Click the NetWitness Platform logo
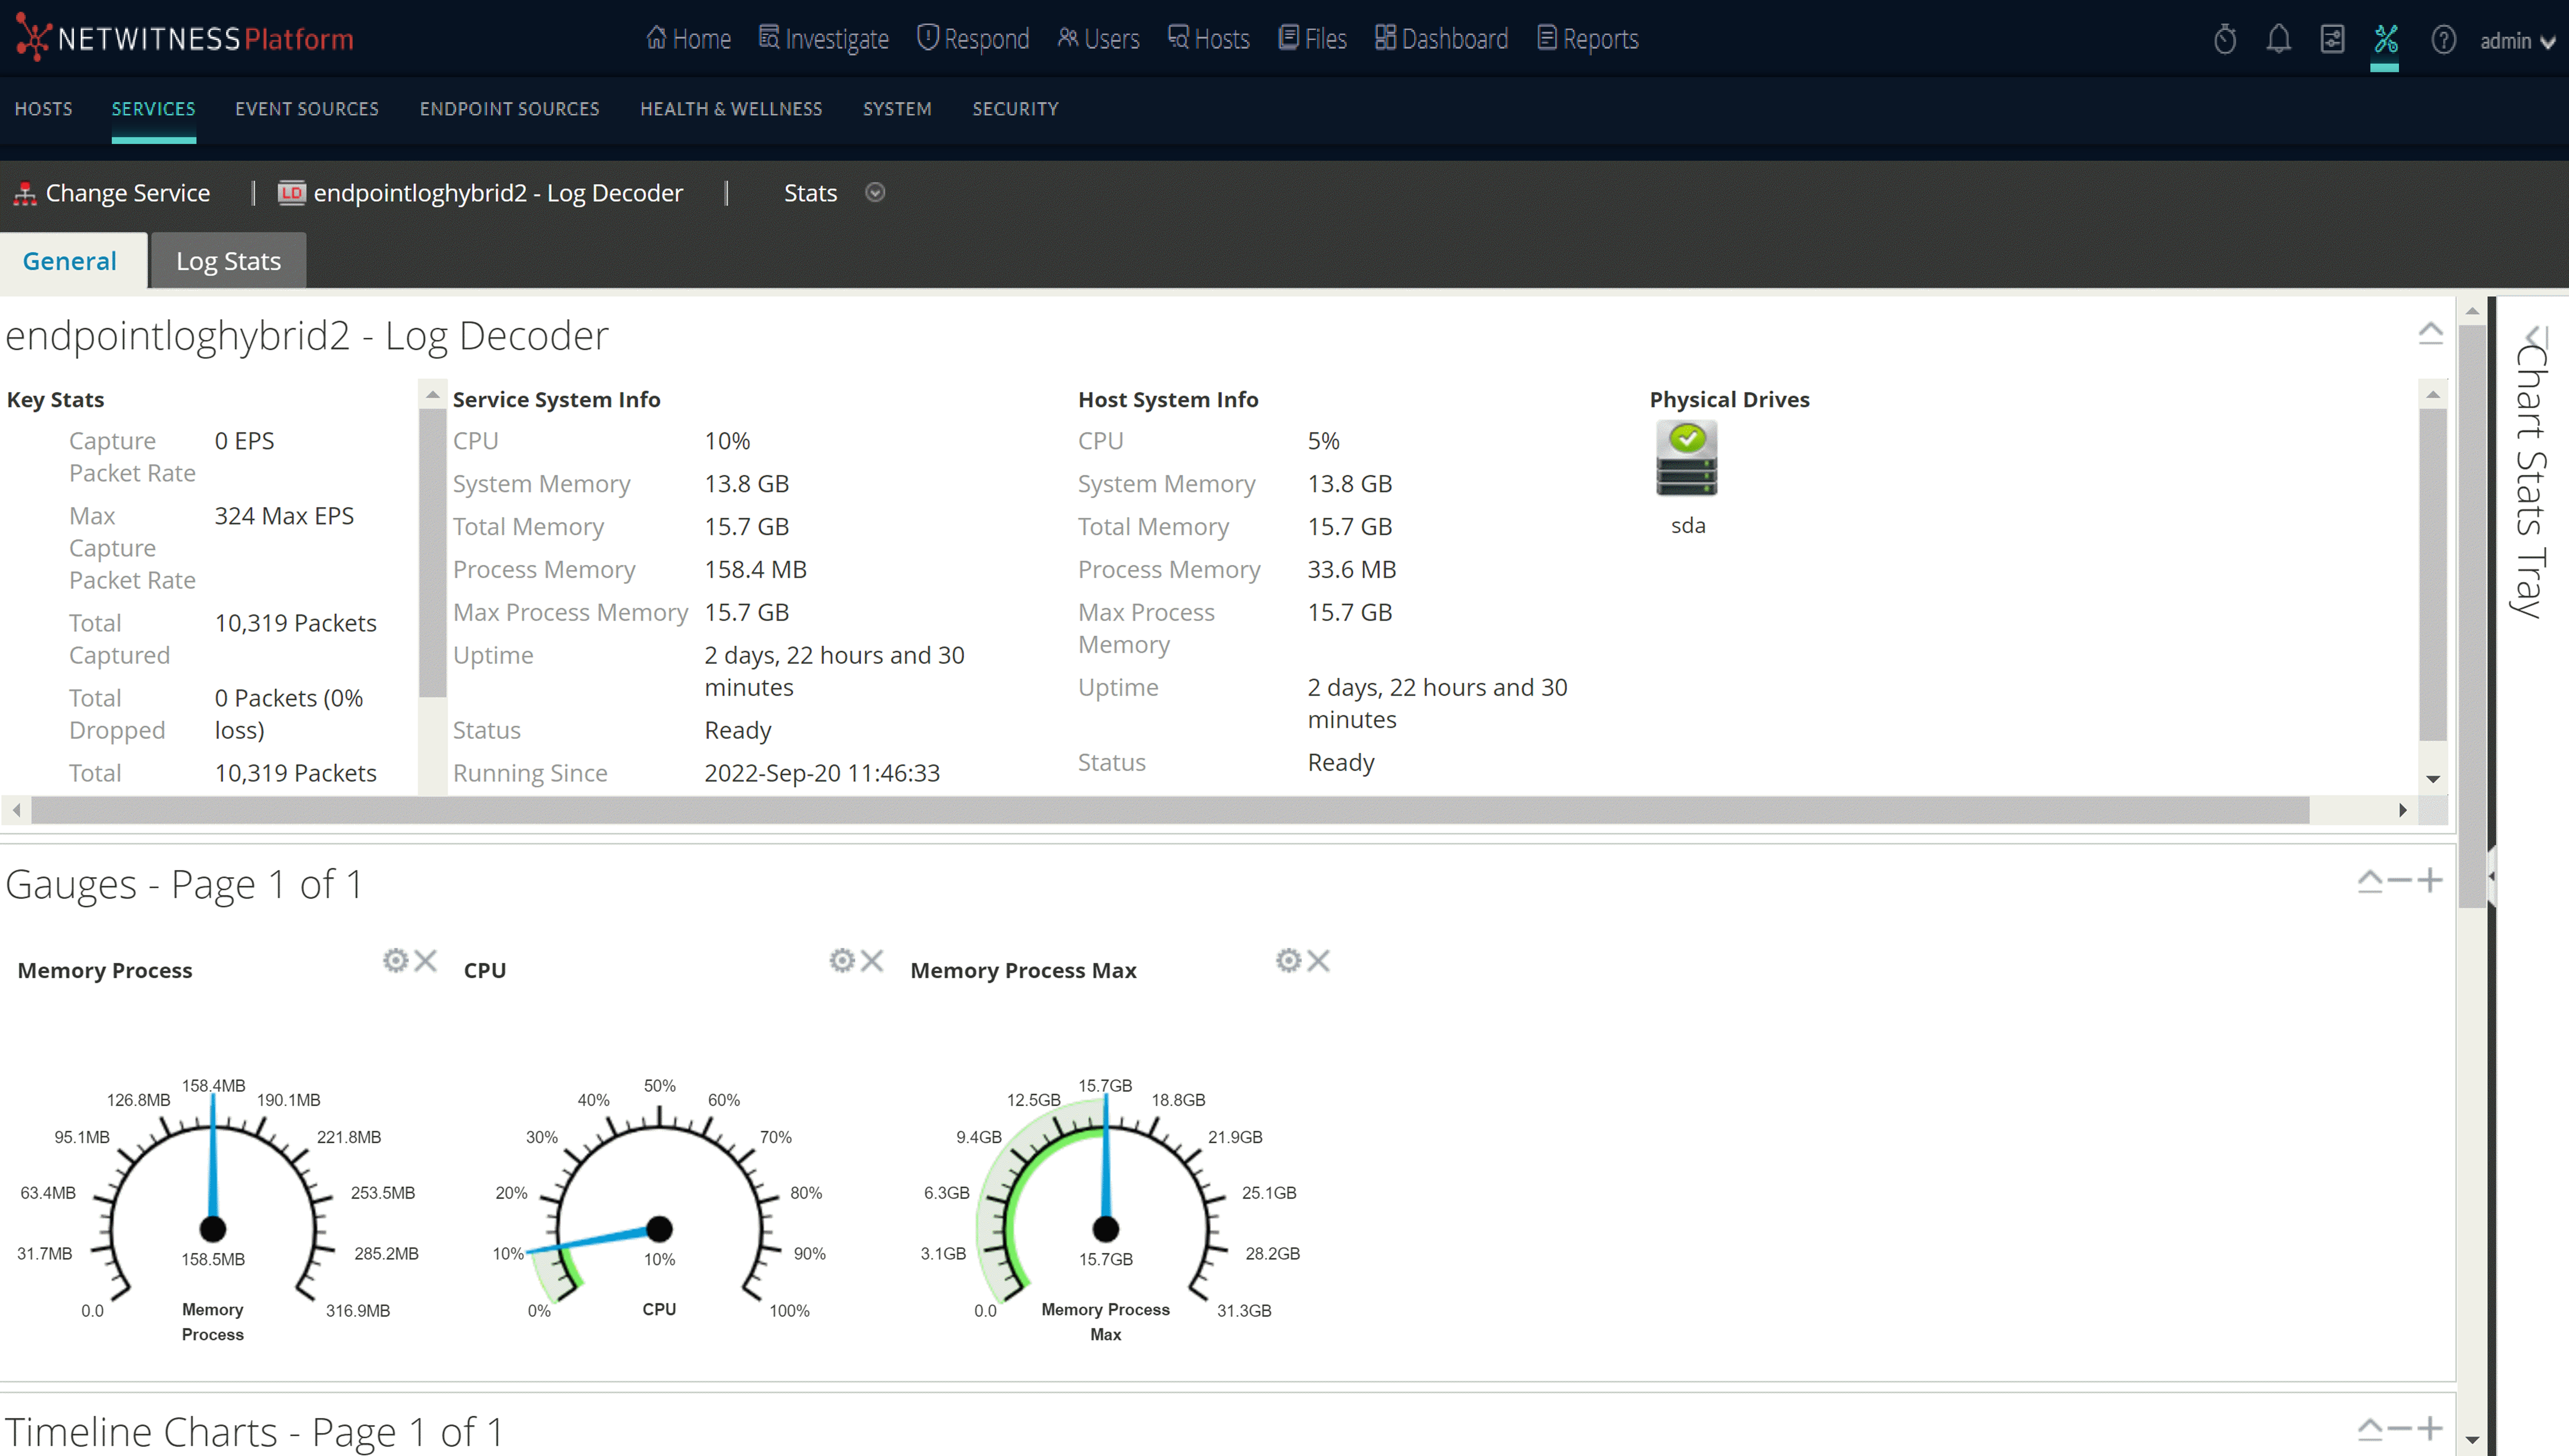The image size is (2569, 1456). (185, 38)
